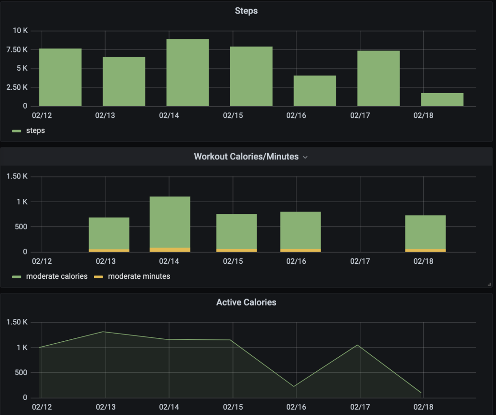
Task: Toggle the moderate minutes legend label
Action: [139, 276]
